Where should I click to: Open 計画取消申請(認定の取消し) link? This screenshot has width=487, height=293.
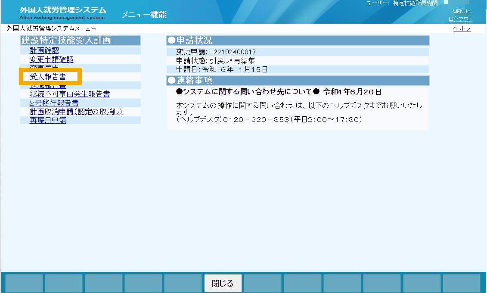pos(76,112)
